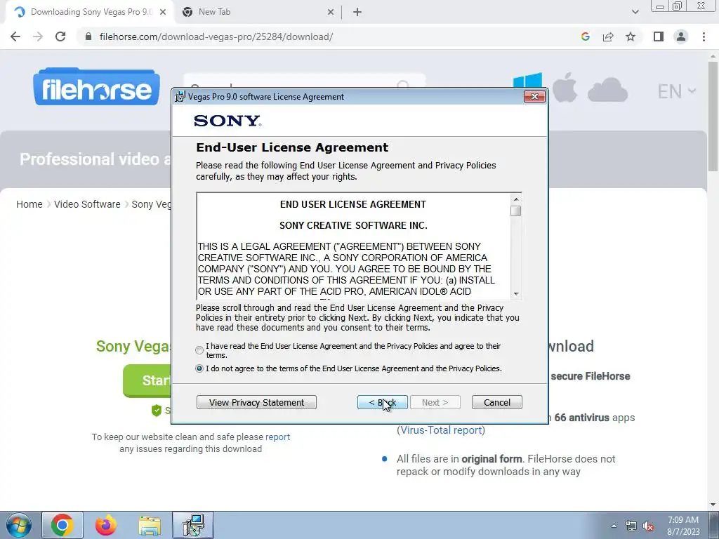Close the Downloading Sony Vegas tab
Image resolution: width=719 pixels, height=539 pixels.
(x=163, y=13)
